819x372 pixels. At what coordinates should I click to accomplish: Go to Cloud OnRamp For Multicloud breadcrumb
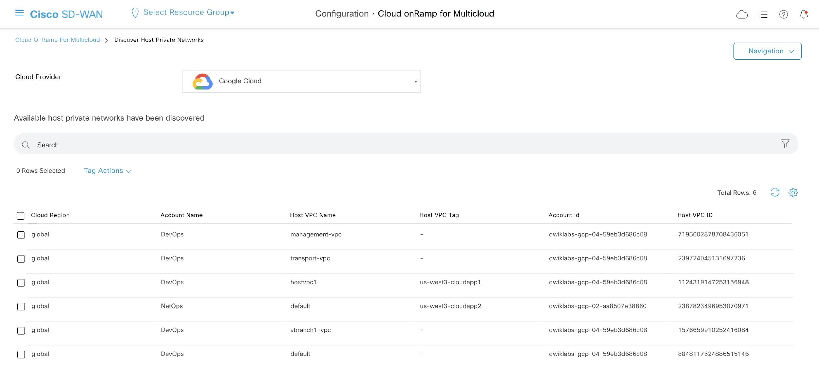click(58, 40)
